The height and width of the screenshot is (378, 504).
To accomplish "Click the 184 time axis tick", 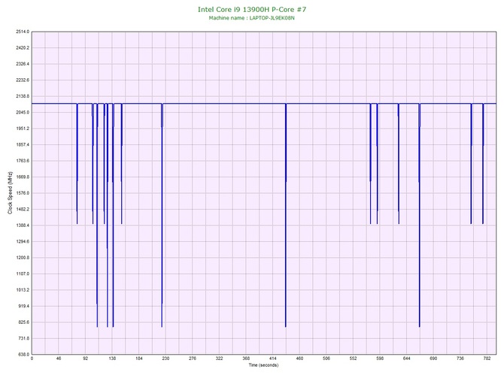I will (139, 358).
